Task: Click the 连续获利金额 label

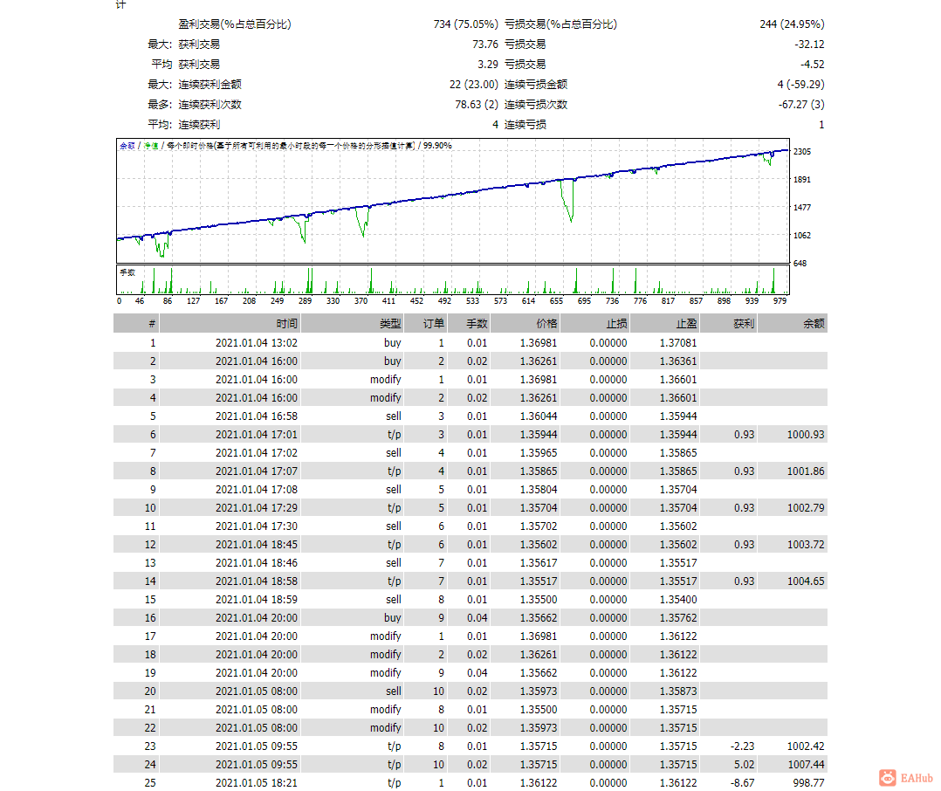Action: click(x=209, y=85)
